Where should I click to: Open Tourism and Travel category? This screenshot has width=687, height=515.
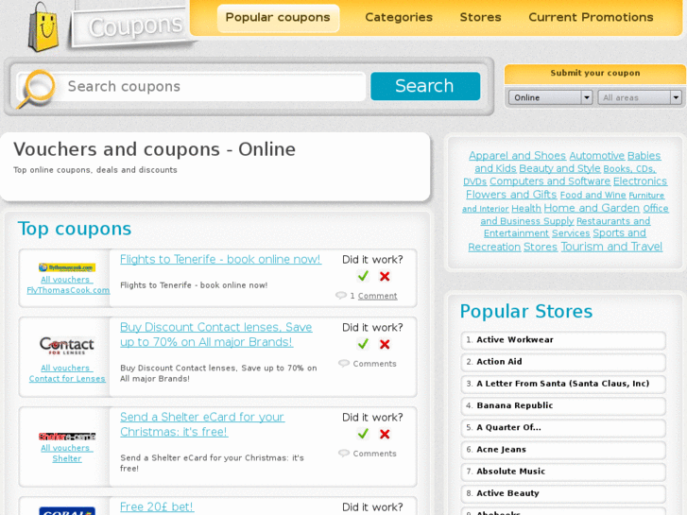611,247
